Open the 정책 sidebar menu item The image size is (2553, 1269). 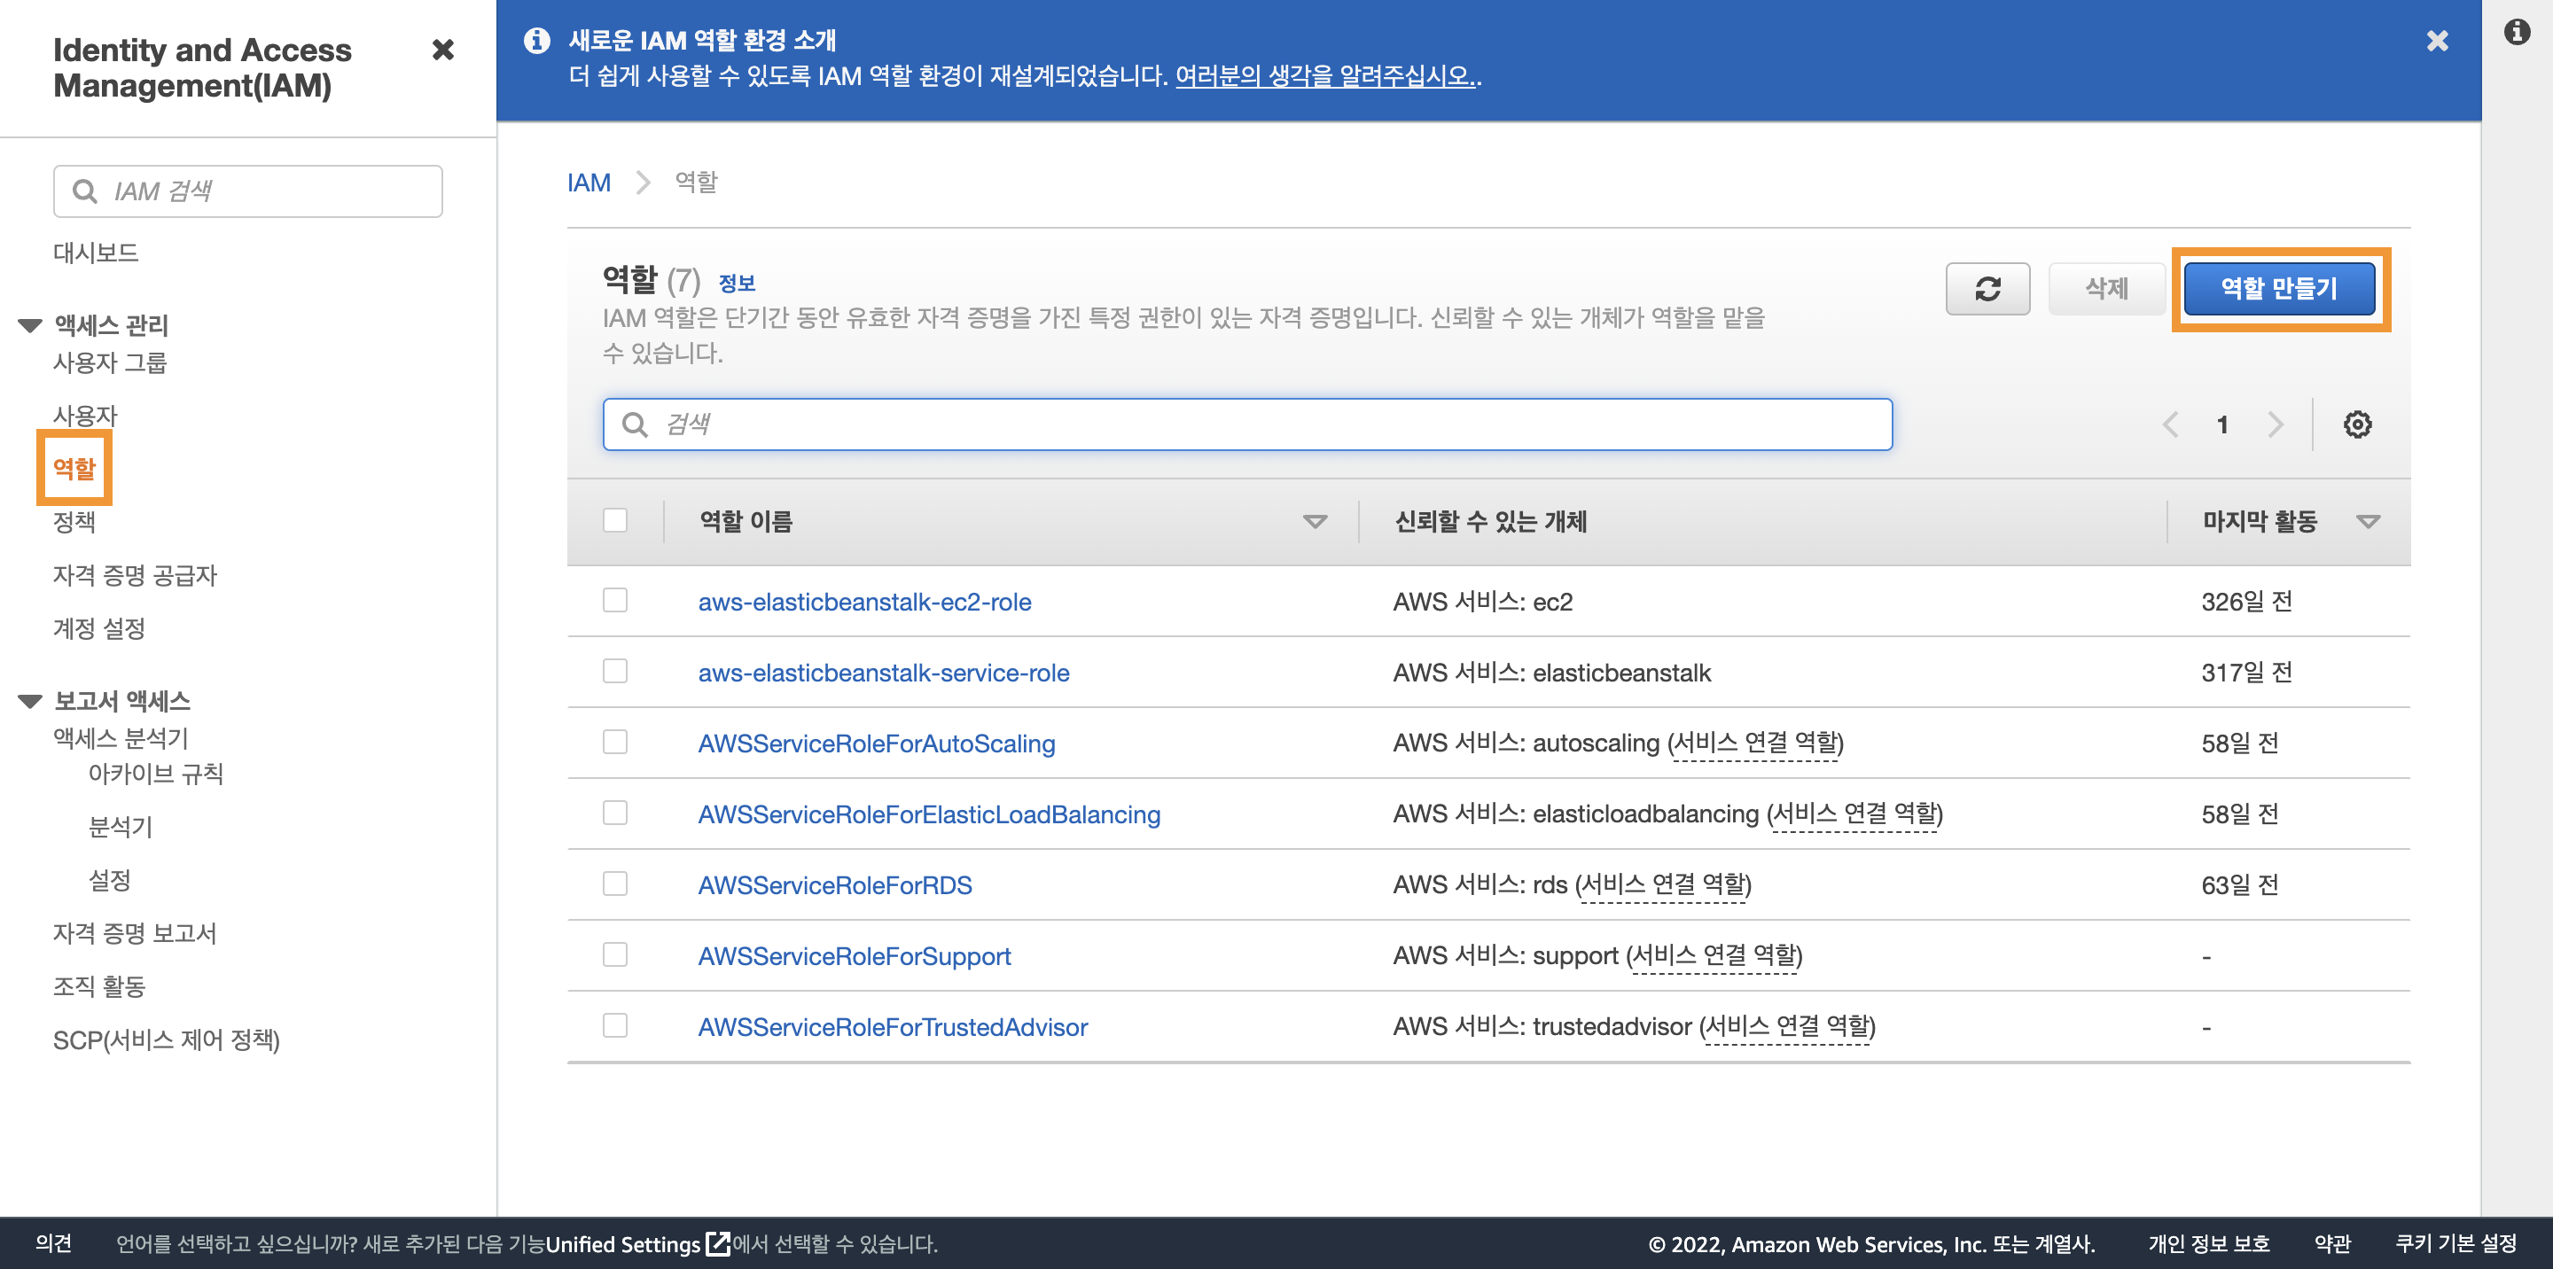tap(74, 522)
